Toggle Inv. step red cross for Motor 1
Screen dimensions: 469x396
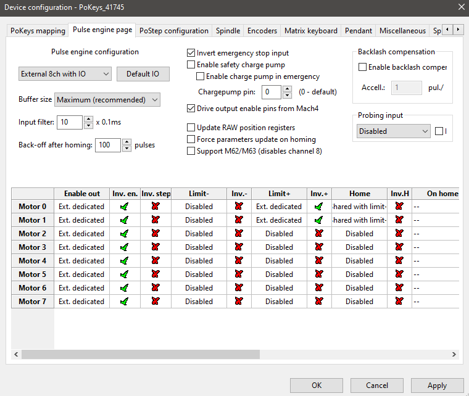(x=156, y=220)
